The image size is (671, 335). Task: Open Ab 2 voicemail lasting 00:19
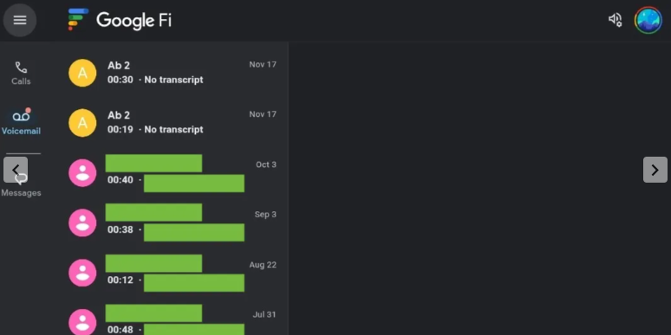point(173,123)
